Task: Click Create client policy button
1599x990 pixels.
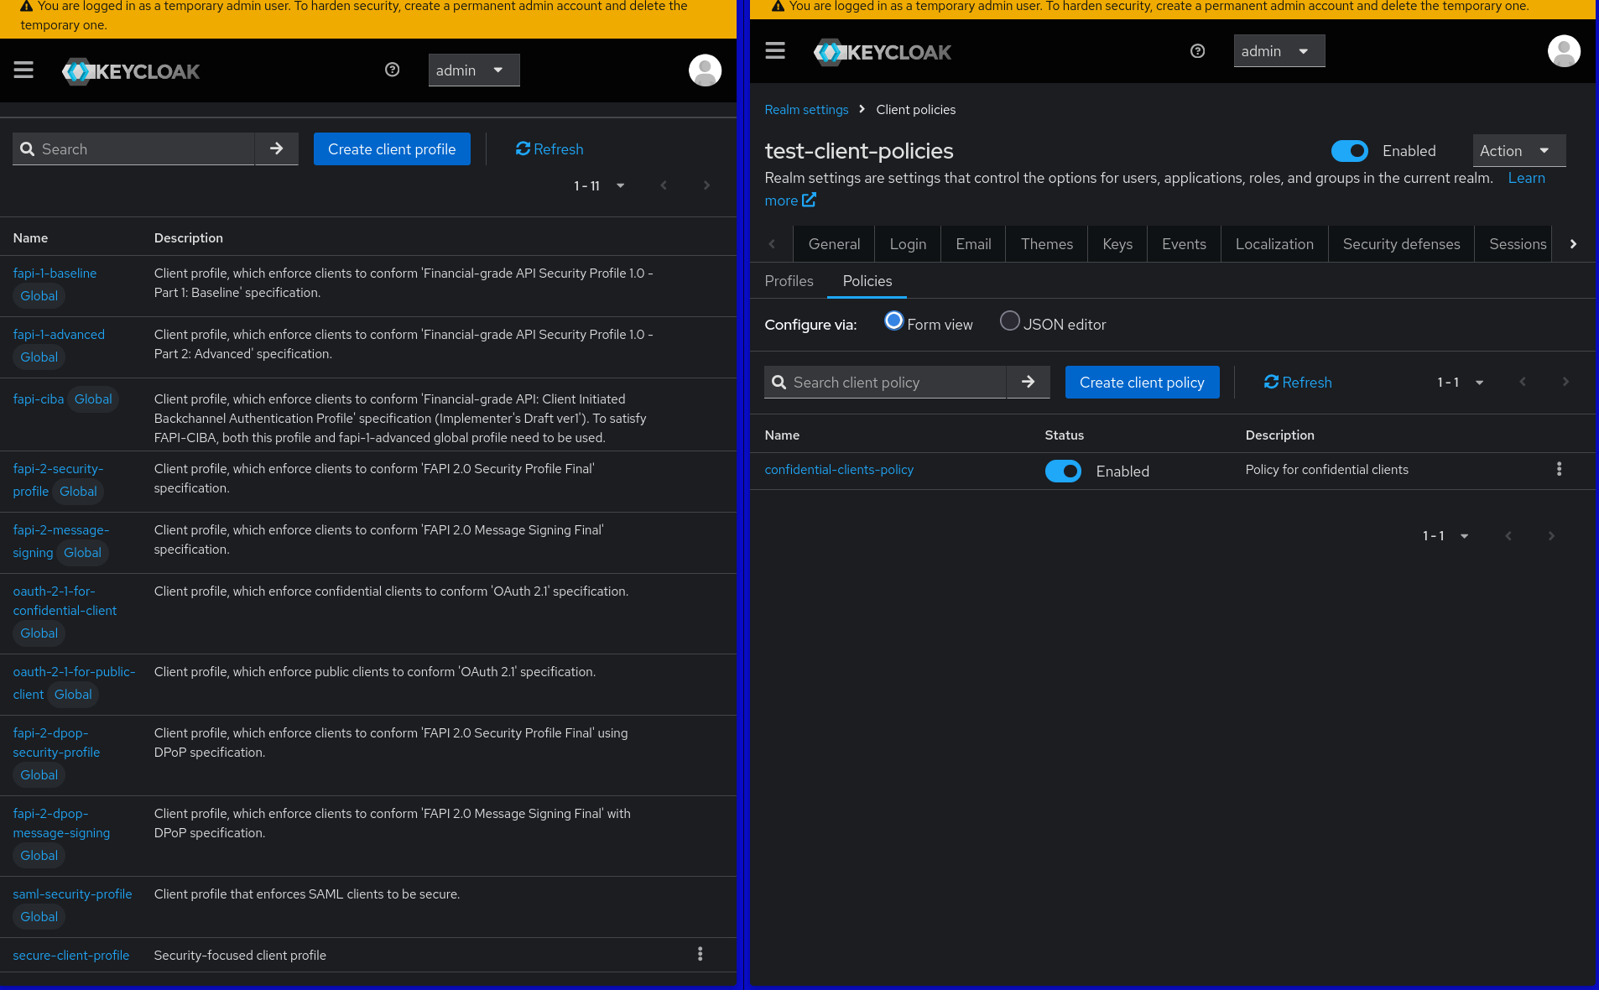Action: click(x=1142, y=383)
